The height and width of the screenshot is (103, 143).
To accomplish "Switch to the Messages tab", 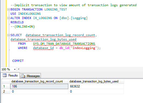I will pos(30,76).
